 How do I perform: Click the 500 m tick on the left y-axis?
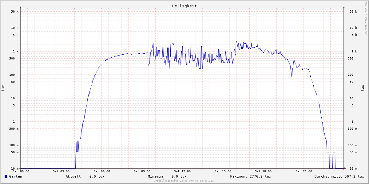(x=14, y=129)
